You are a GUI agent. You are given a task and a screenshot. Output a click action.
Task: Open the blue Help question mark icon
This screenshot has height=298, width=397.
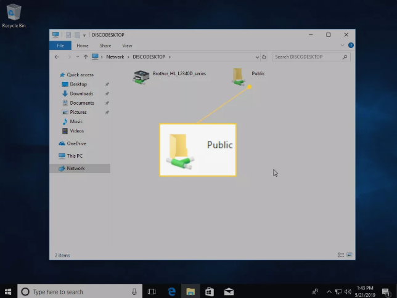[351, 46]
